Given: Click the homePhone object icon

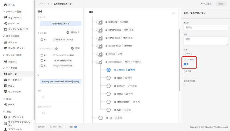Looking at the screenshot, I should click(x=100, y=38).
